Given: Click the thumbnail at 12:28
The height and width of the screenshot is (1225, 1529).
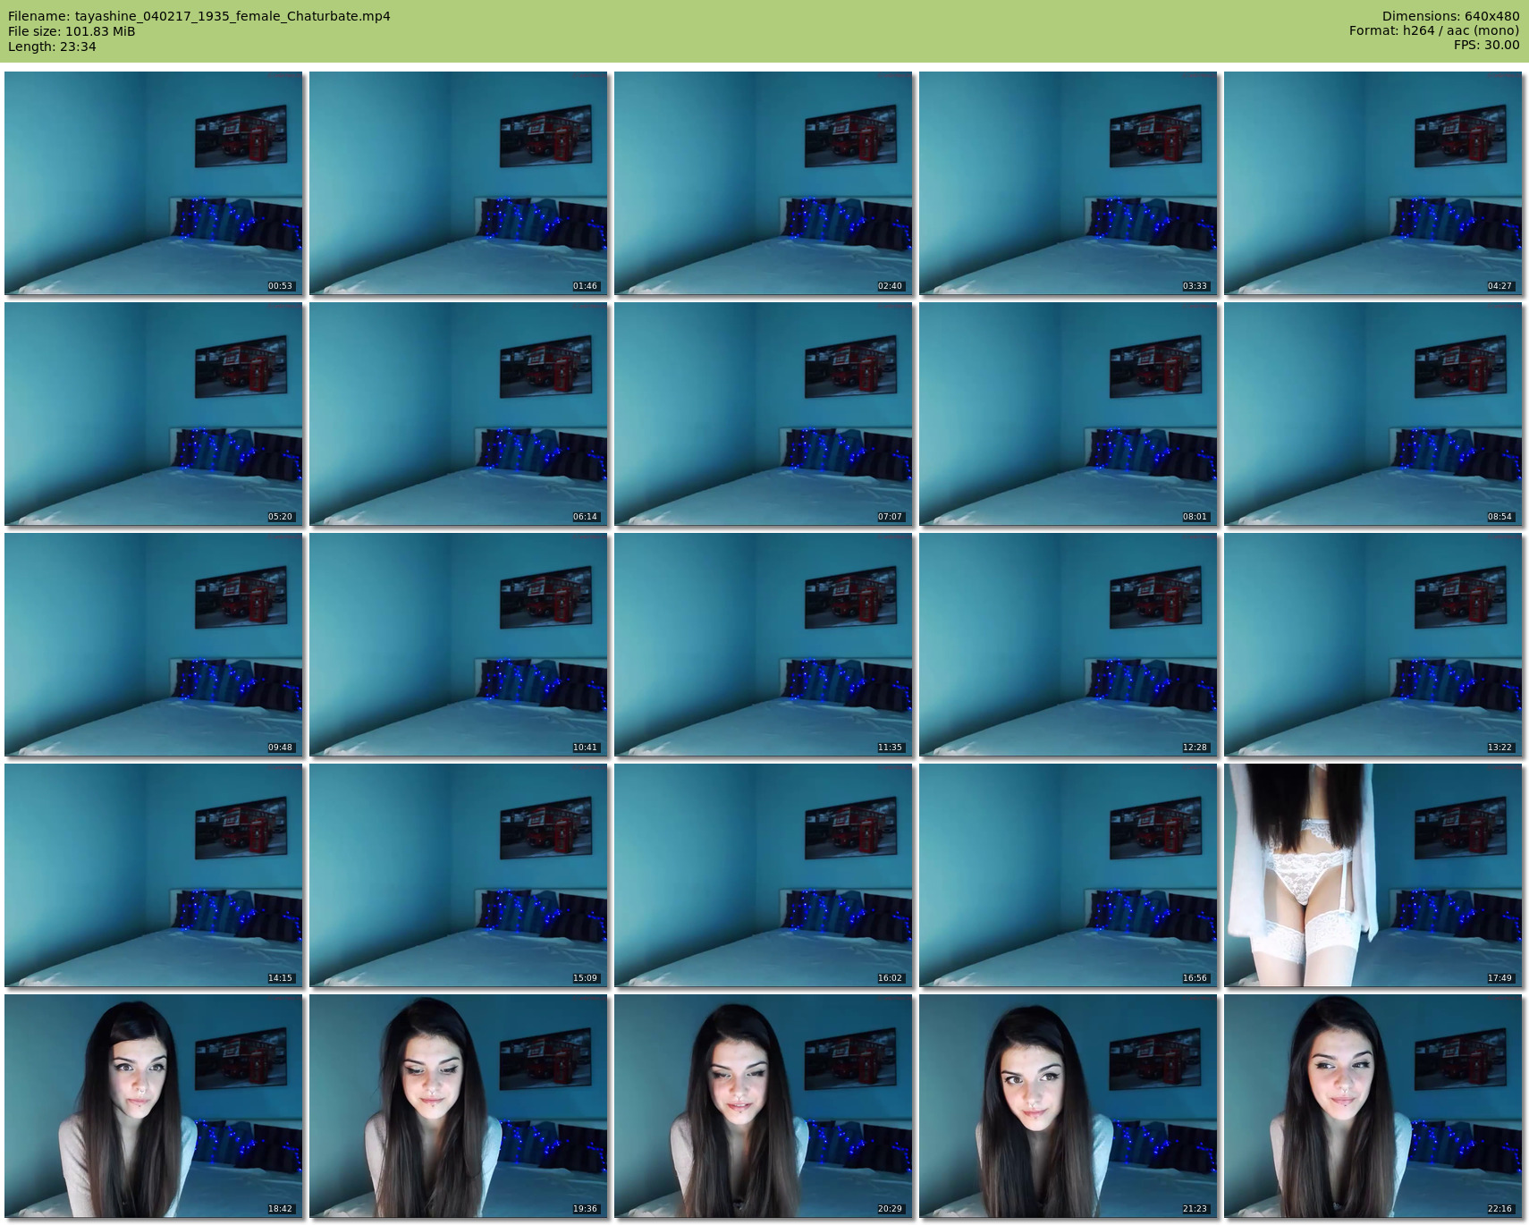Looking at the screenshot, I should coord(1068,644).
